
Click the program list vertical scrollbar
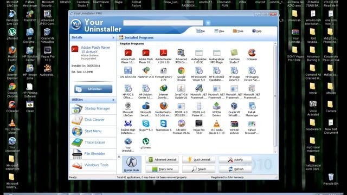pyautogui.click(x=275, y=96)
